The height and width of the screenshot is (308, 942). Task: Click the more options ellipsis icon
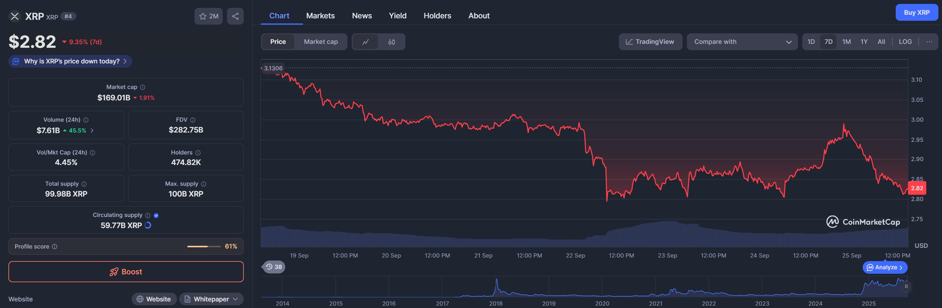pyautogui.click(x=929, y=42)
